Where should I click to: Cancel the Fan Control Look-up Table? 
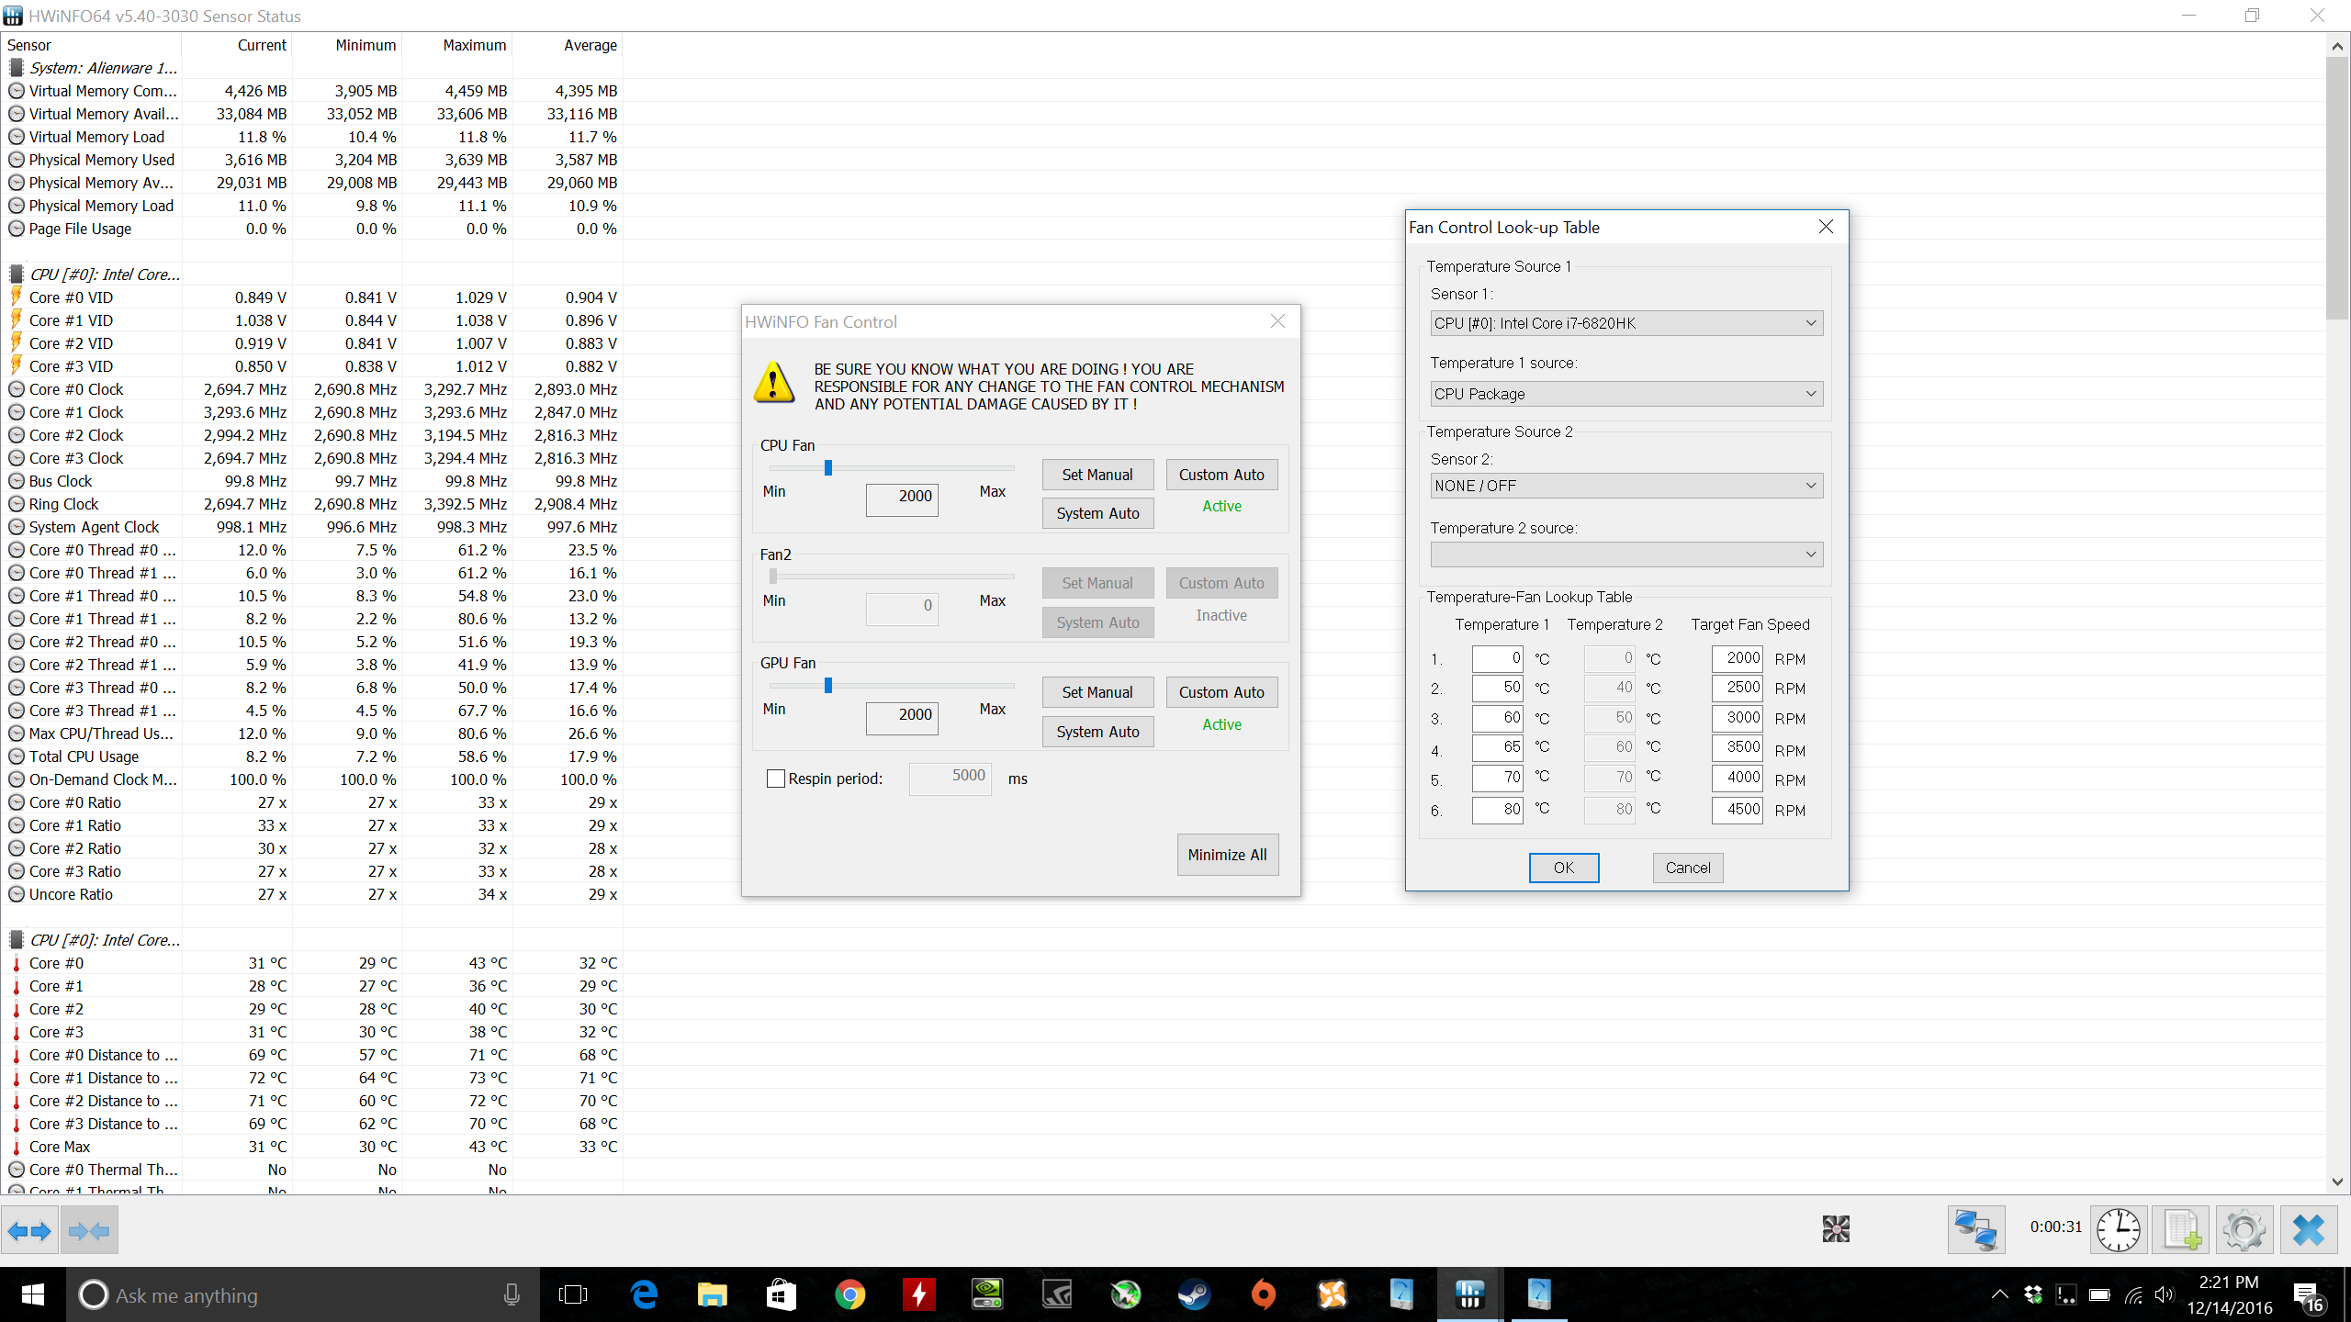pyautogui.click(x=1687, y=868)
